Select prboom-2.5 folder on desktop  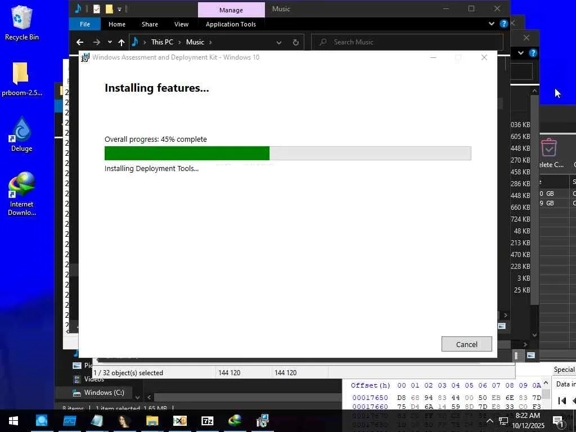(22, 79)
